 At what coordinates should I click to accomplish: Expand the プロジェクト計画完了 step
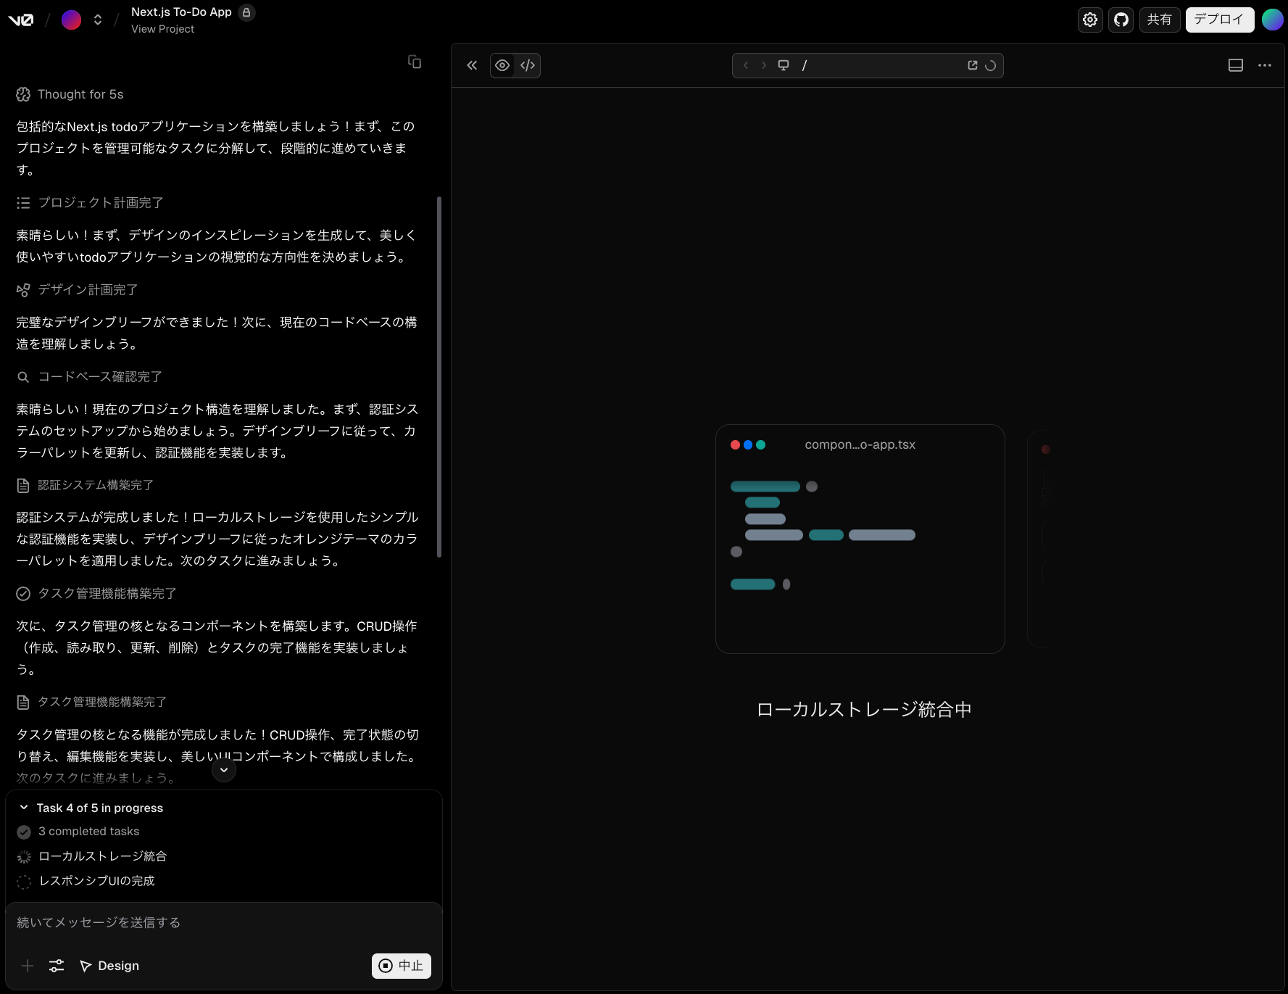tap(90, 203)
